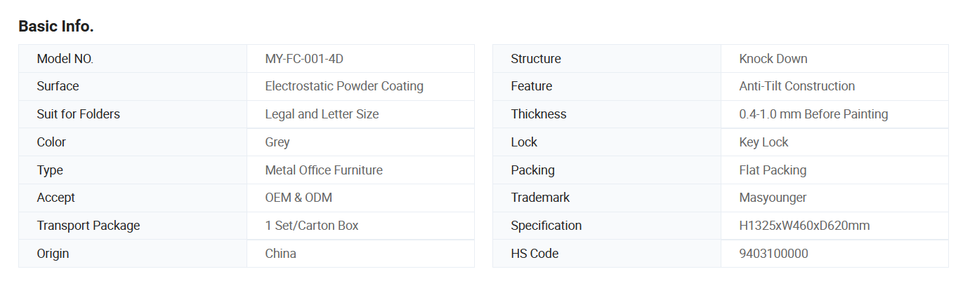Click the Masyounger trademark value
963x281 pixels.
point(773,198)
